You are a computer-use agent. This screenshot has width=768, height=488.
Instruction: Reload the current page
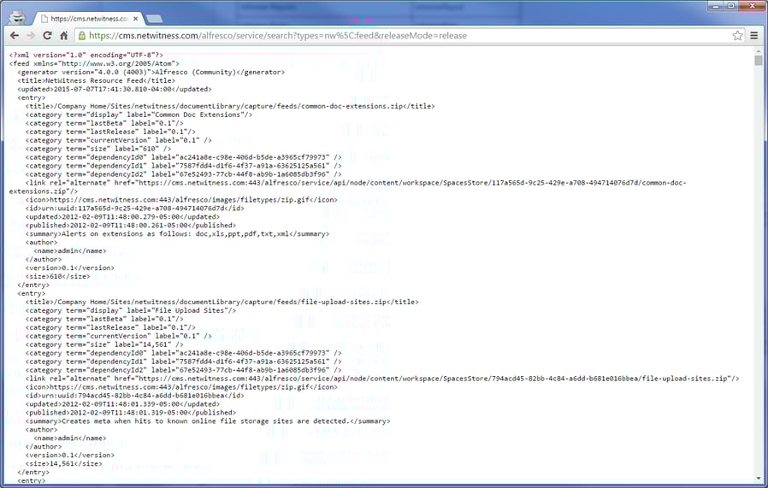pyautogui.click(x=47, y=36)
